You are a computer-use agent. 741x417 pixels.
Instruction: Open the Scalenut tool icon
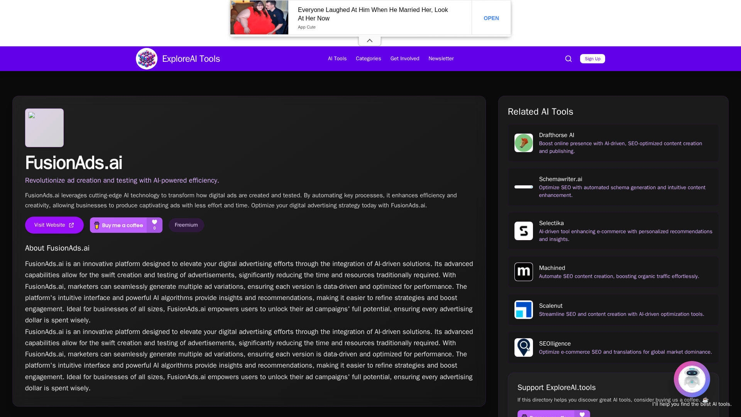point(523,310)
